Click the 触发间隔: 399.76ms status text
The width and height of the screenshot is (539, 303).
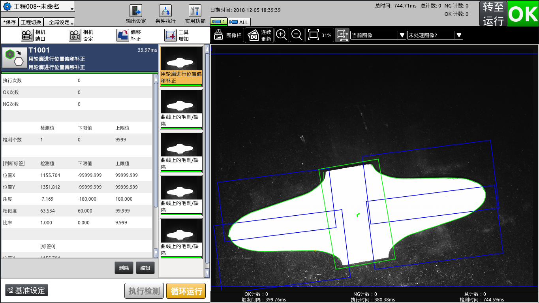pyautogui.click(x=264, y=300)
